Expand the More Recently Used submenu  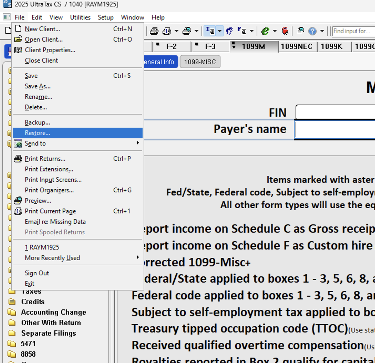(78, 258)
